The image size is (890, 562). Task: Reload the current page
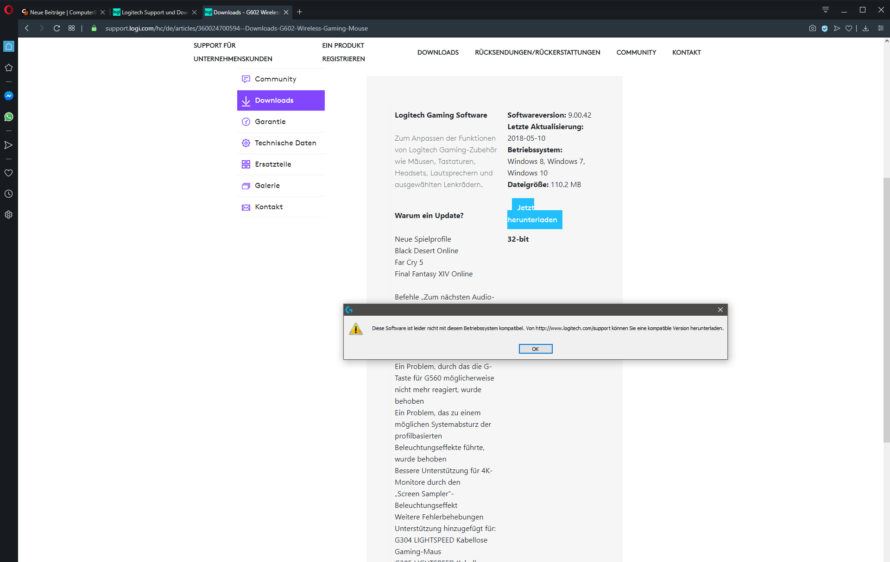(x=57, y=28)
